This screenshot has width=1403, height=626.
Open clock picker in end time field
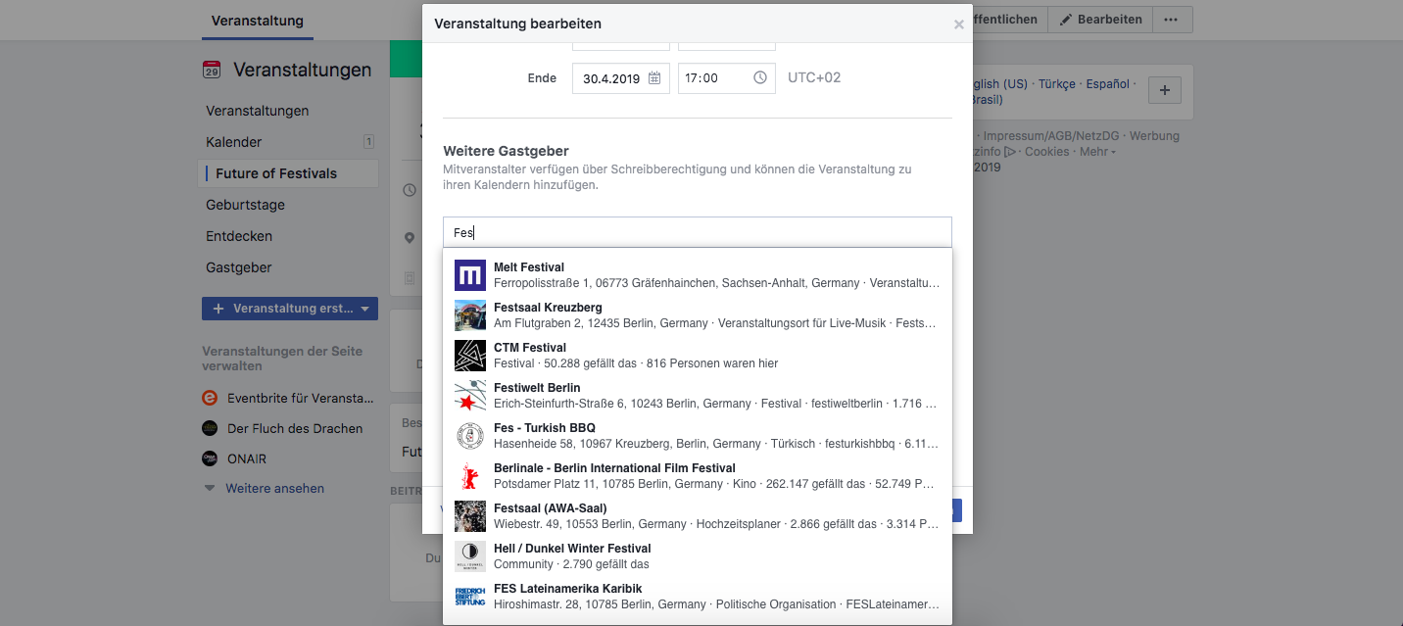tap(760, 78)
